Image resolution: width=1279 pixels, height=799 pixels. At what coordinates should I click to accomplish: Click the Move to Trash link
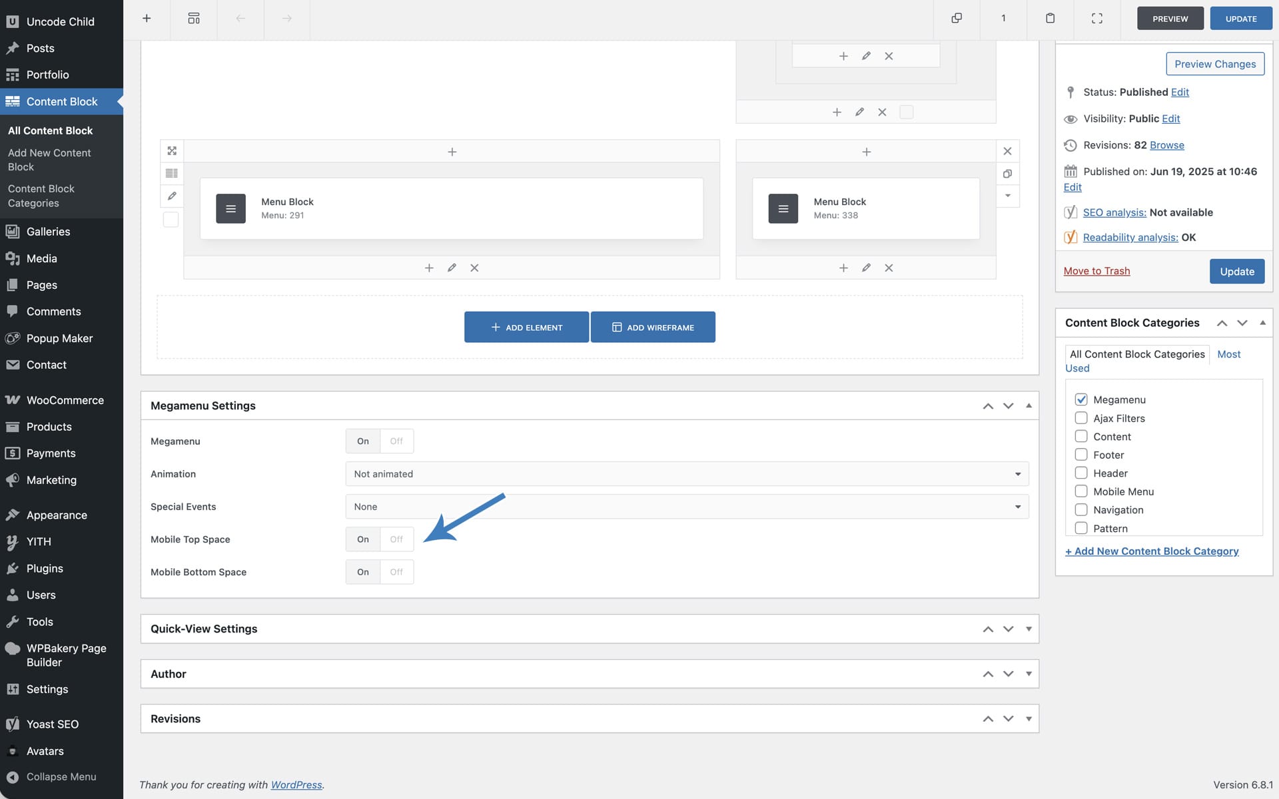pos(1096,271)
